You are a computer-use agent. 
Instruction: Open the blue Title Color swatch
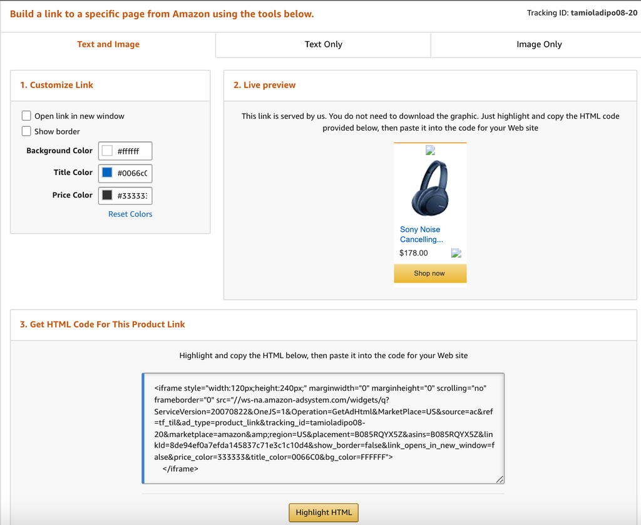(107, 172)
